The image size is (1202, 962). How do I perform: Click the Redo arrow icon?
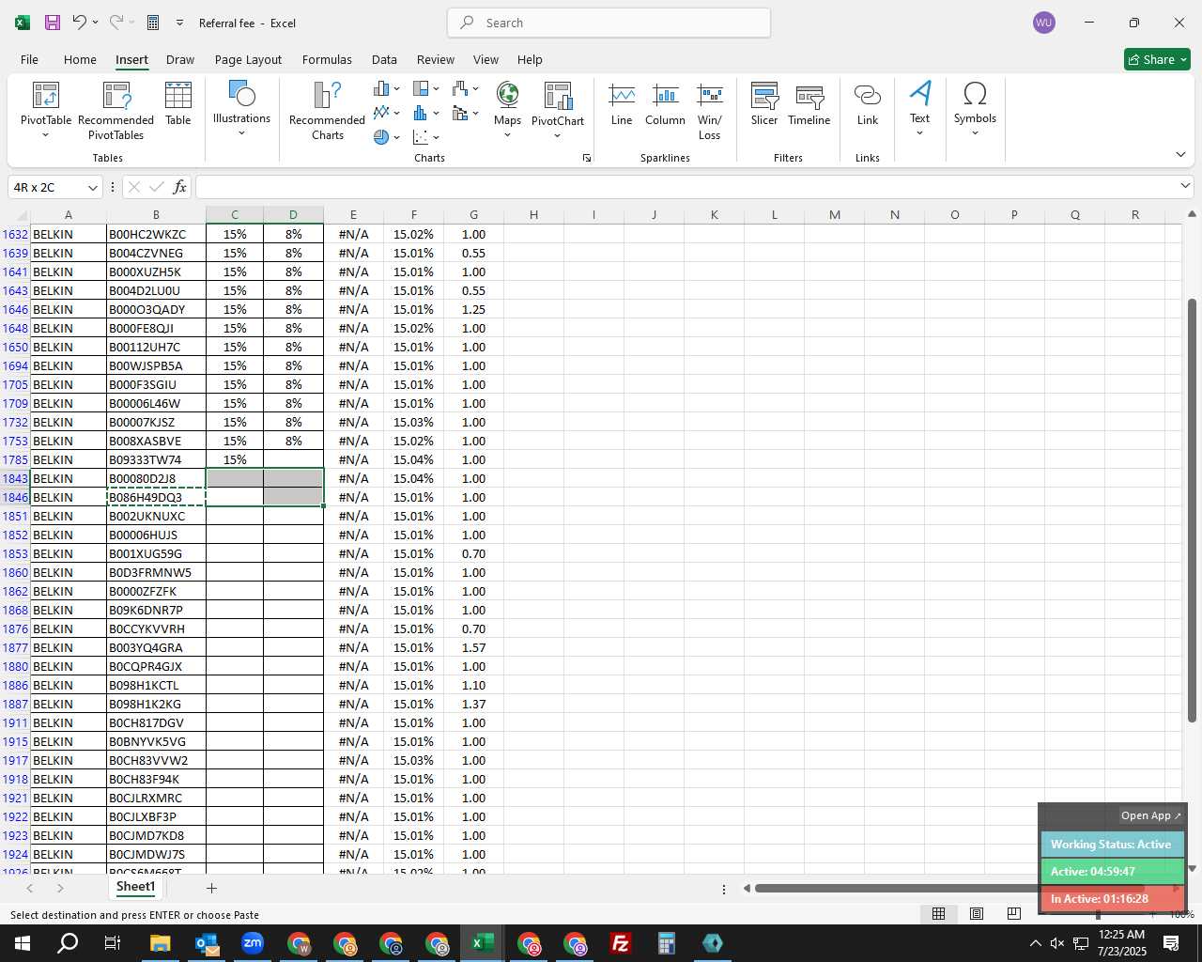pyautogui.click(x=116, y=23)
